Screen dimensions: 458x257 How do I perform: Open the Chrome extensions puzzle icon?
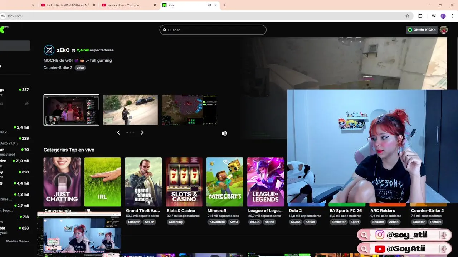click(420, 16)
